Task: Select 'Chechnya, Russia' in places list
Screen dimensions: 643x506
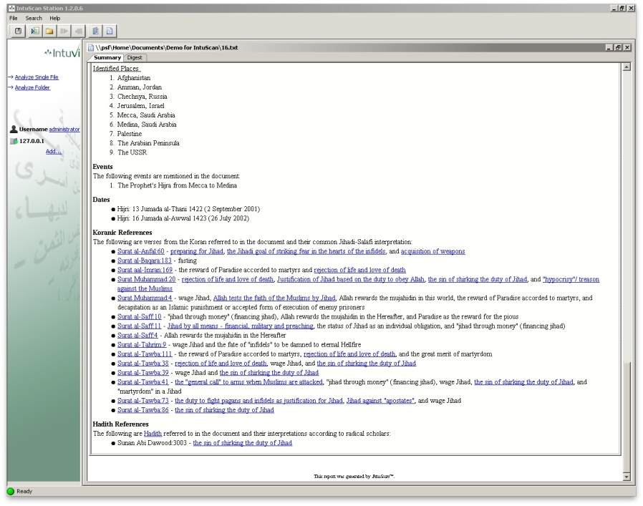Action: pos(142,97)
